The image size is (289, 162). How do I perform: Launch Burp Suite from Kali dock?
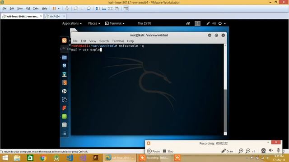tap(64, 83)
